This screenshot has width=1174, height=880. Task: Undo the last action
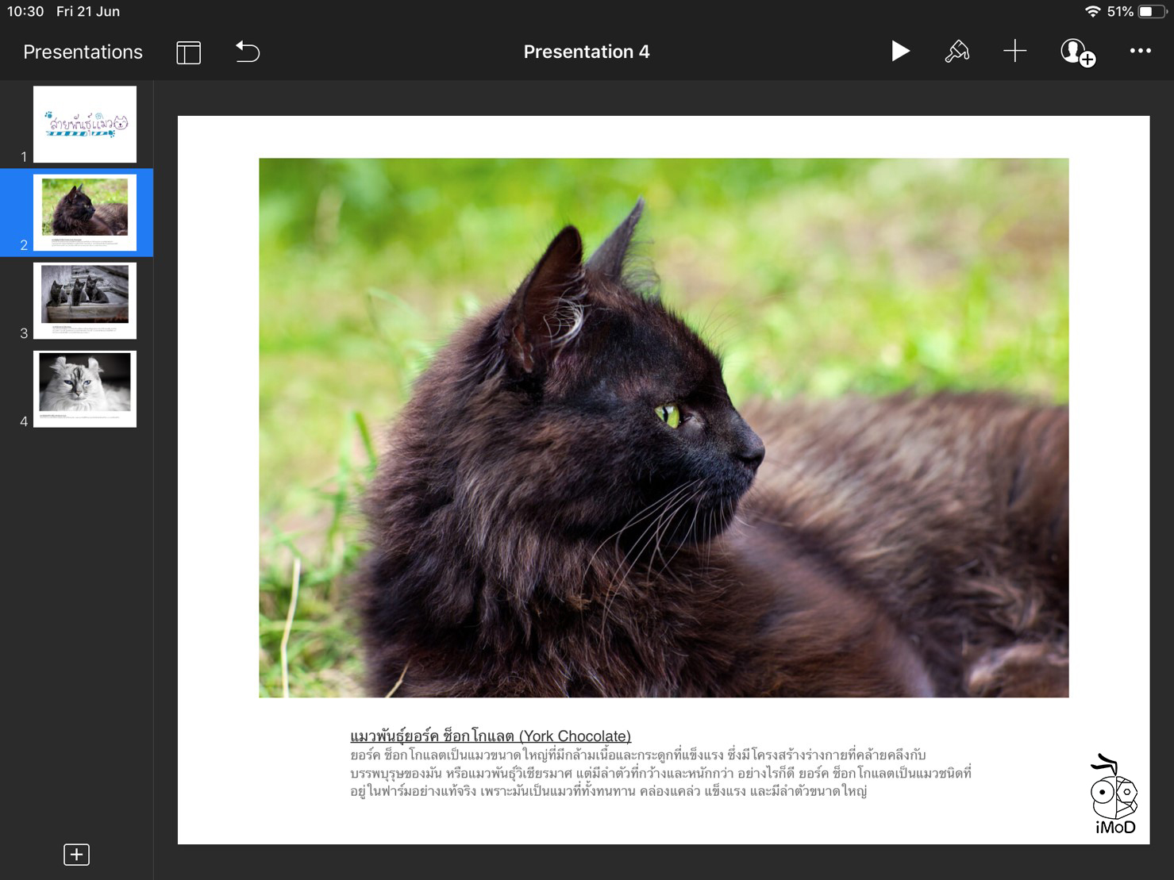248,52
